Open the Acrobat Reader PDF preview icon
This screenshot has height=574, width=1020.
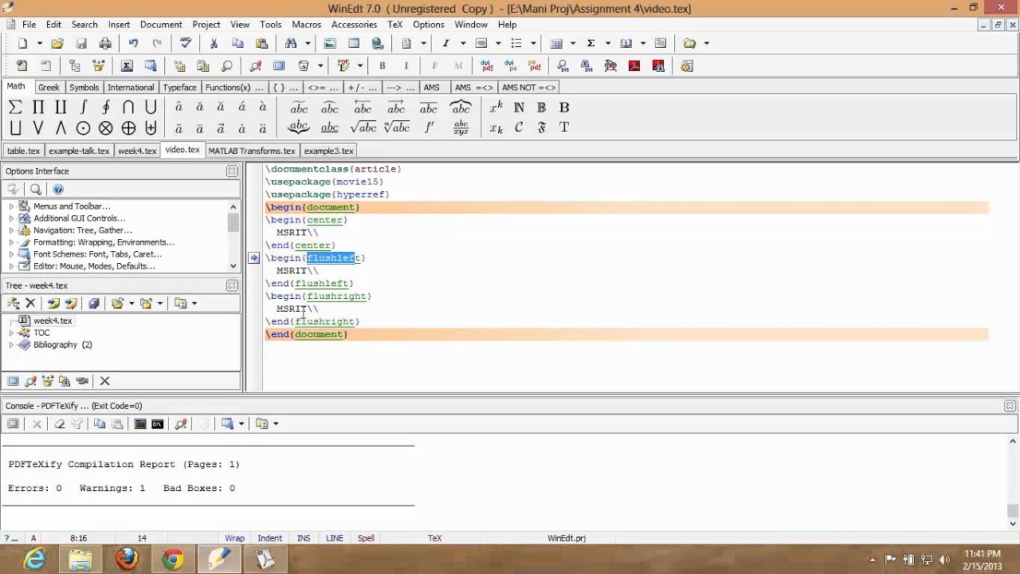634,66
